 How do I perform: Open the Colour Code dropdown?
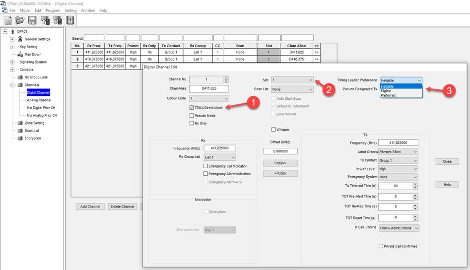(x=209, y=98)
